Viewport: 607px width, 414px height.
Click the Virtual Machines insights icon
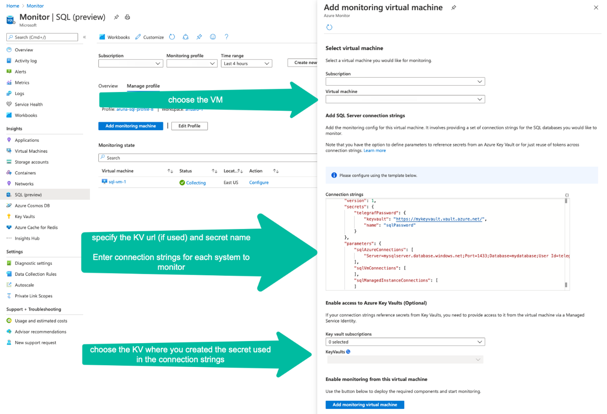(9, 151)
